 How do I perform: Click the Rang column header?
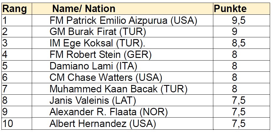[x=14, y=9]
